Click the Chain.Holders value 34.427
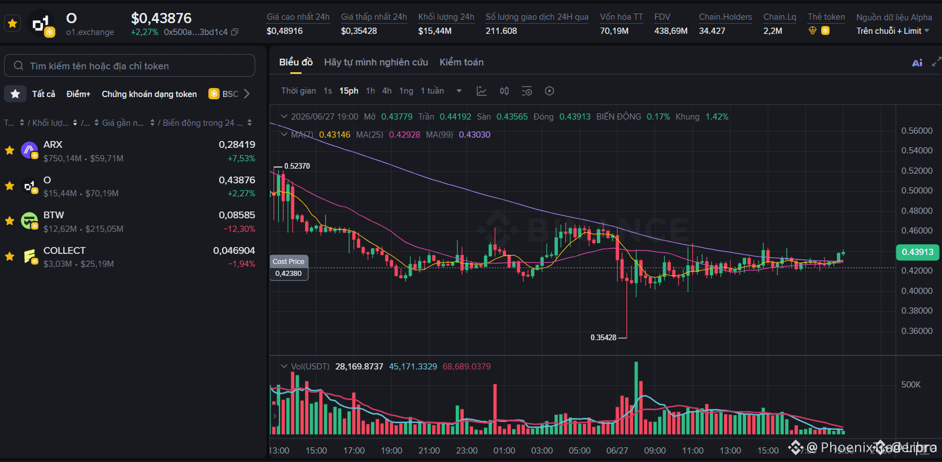942x462 pixels. coord(712,31)
